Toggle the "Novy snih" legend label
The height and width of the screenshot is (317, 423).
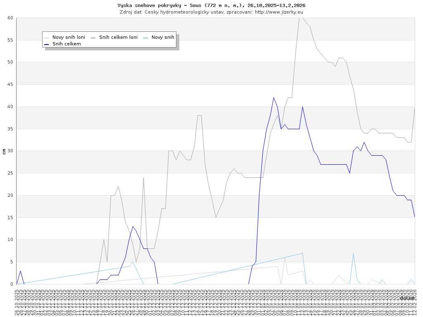163,37
